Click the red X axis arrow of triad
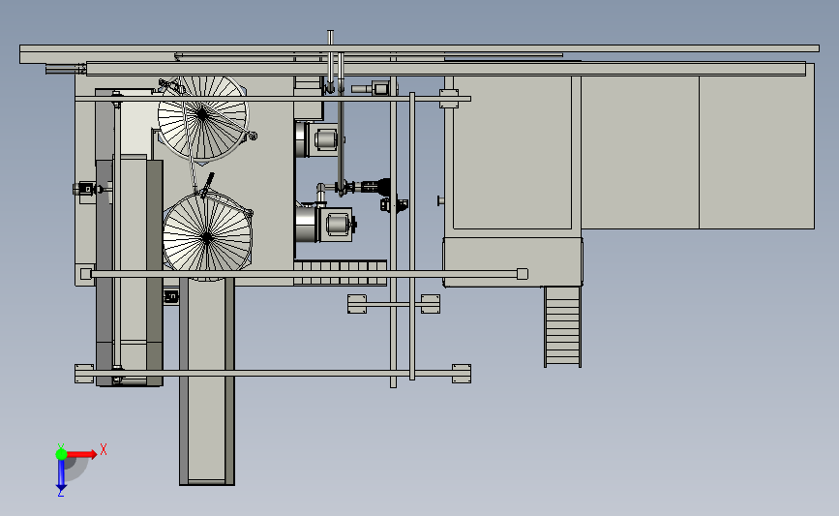This screenshot has height=516, width=839. [x=83, y=454]
